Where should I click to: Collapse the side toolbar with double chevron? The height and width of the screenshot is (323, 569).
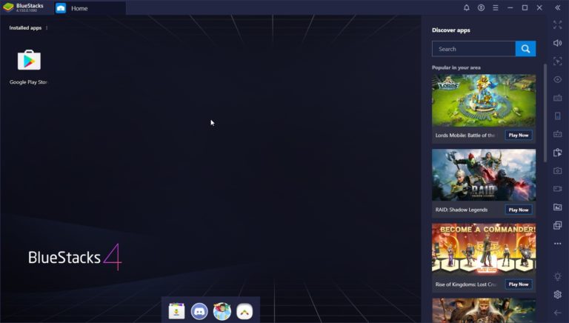[558, 7]
